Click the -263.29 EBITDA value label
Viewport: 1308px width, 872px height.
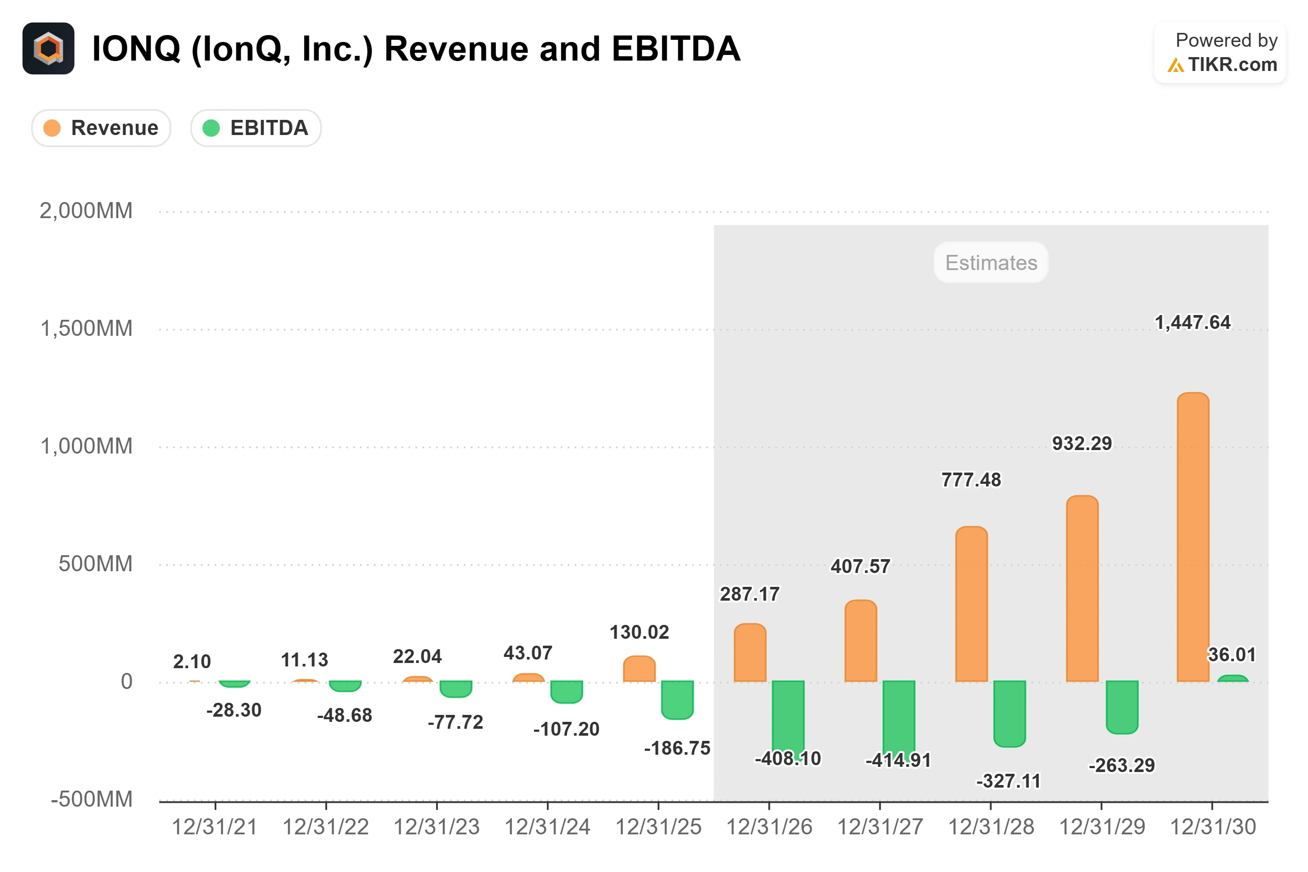pos(1122,766)
